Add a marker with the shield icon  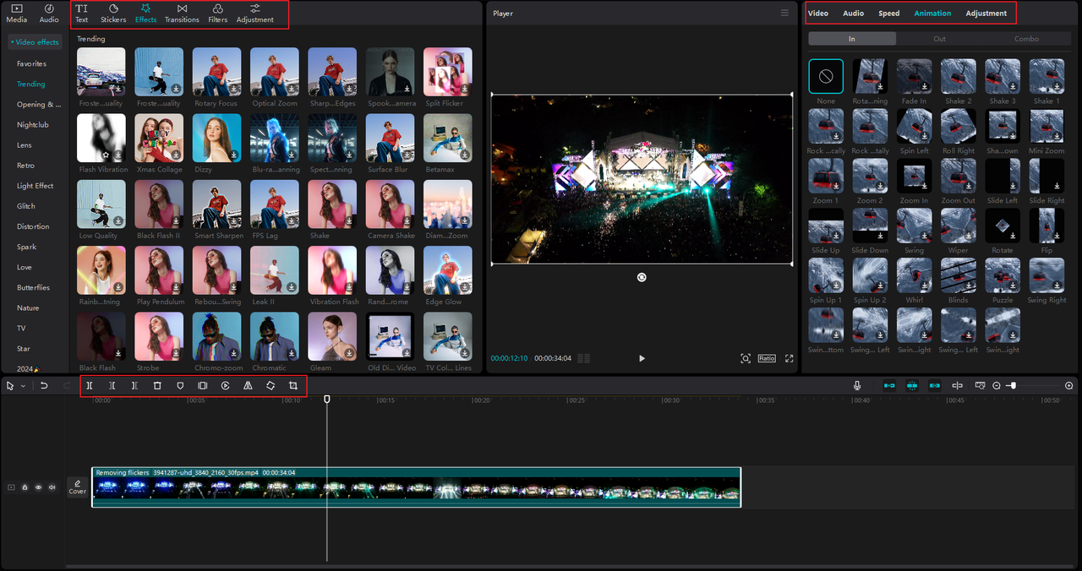[x=180, y=385]
